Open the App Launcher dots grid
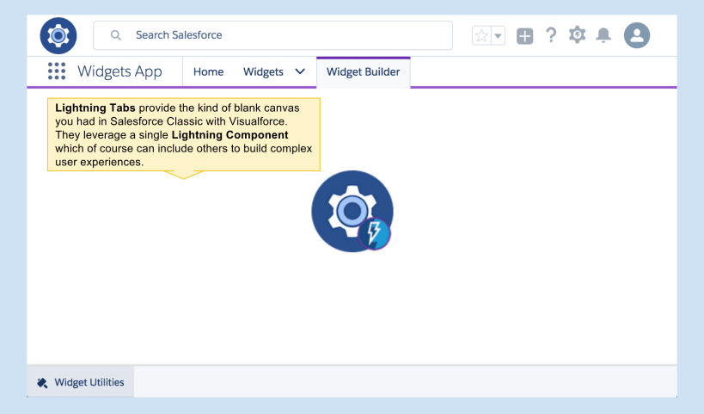 tap(57, 71)
